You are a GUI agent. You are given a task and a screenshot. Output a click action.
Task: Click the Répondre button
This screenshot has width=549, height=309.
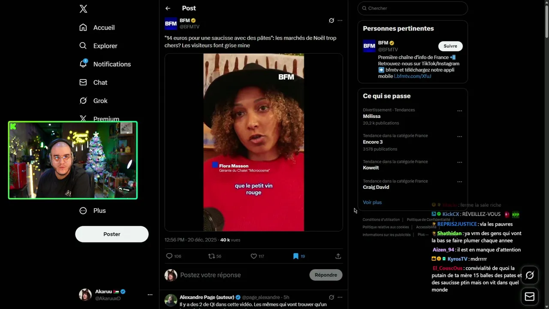[326, 275]
